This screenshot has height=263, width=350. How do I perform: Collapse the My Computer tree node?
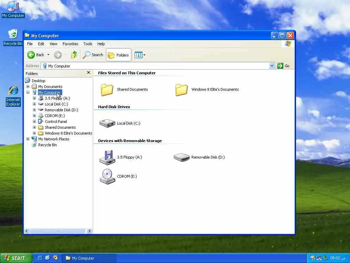tap(28, 92)
